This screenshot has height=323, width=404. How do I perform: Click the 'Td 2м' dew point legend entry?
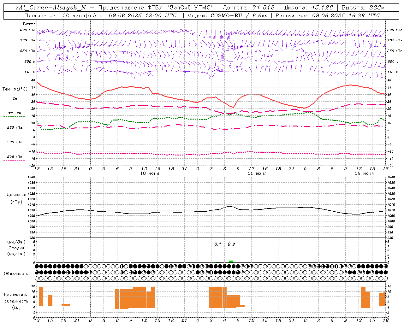(x=15, y=113)
